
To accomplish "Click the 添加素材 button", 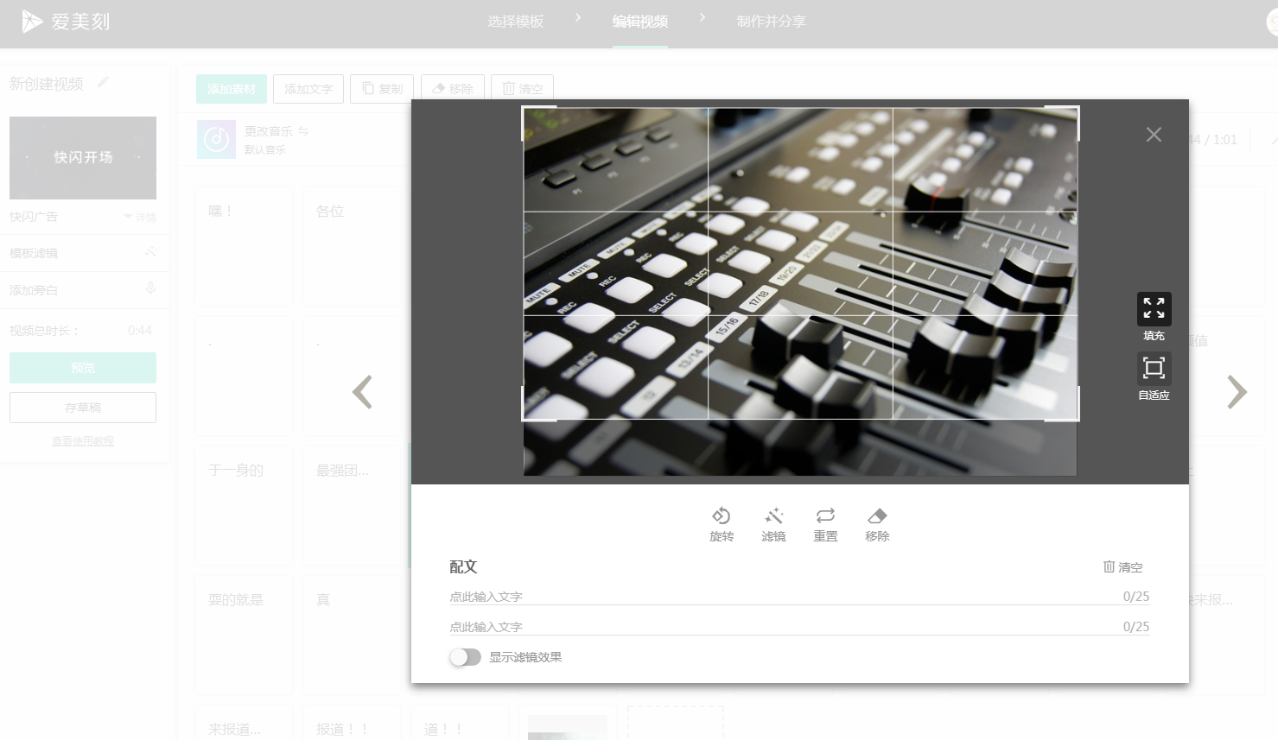I will (232, 89).
